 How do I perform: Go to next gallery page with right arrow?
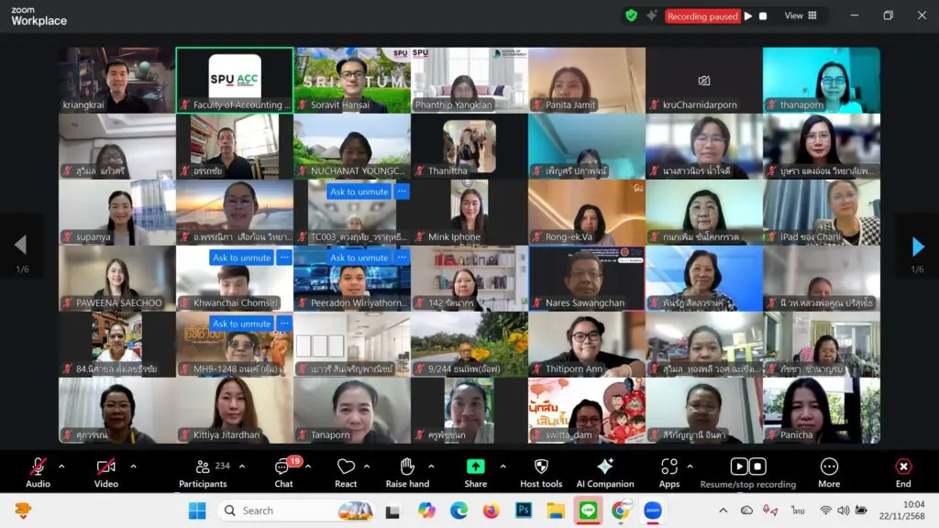(x=918, y=246)
